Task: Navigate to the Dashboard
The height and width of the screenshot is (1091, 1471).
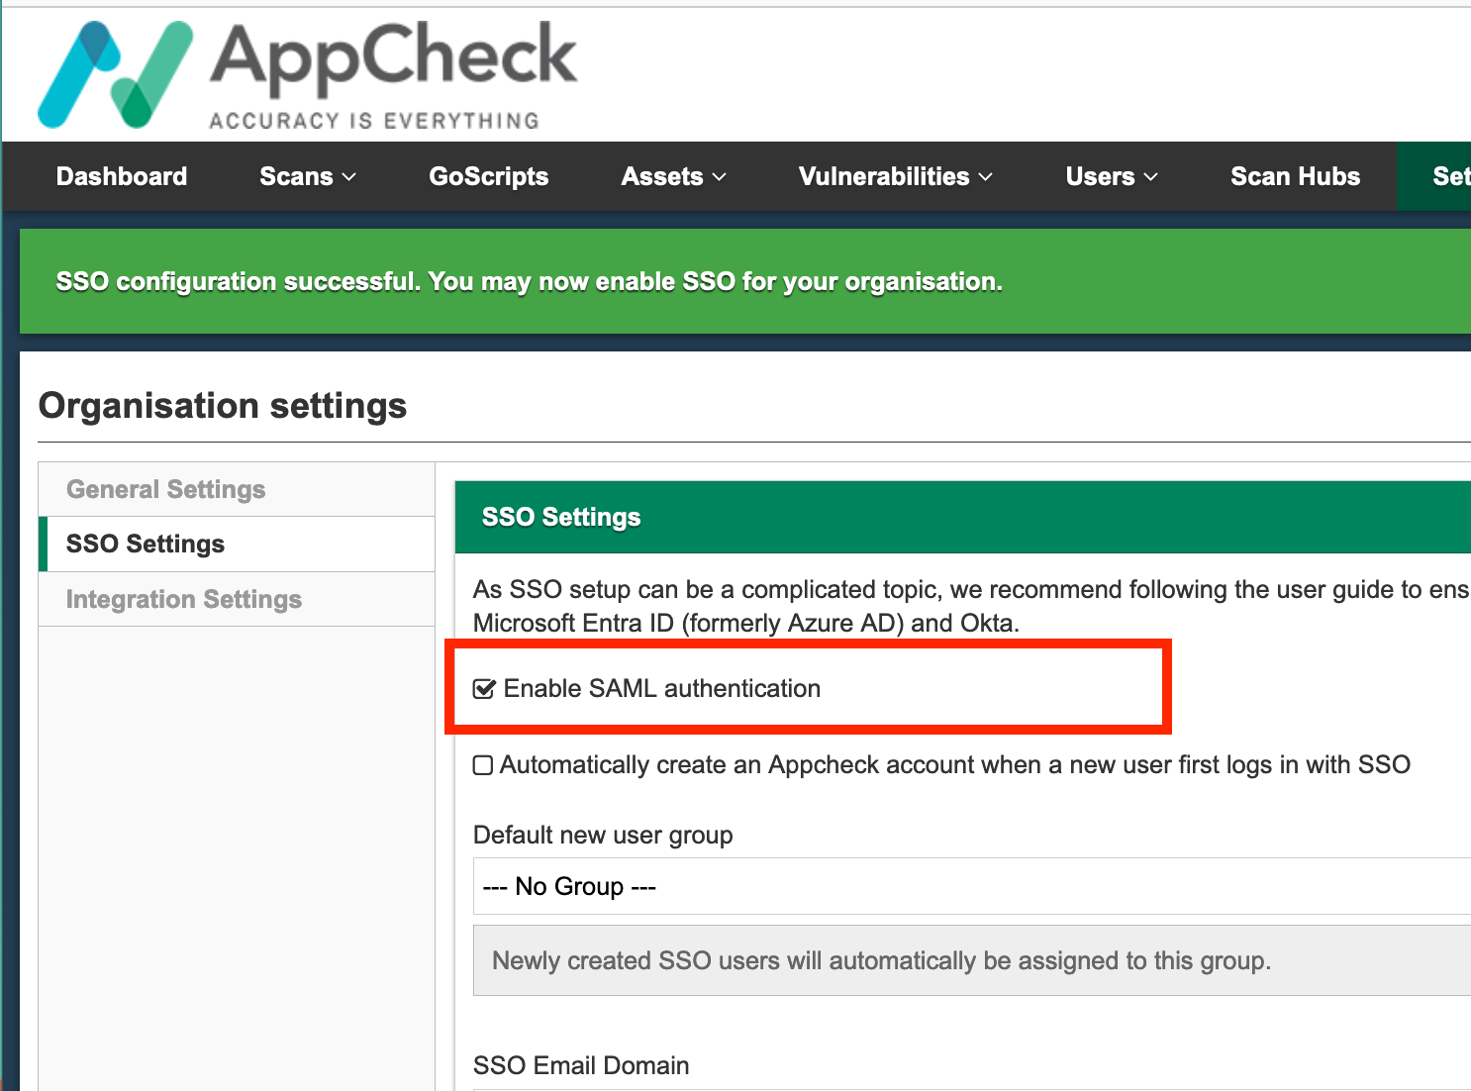Action: tap(121, 176)
